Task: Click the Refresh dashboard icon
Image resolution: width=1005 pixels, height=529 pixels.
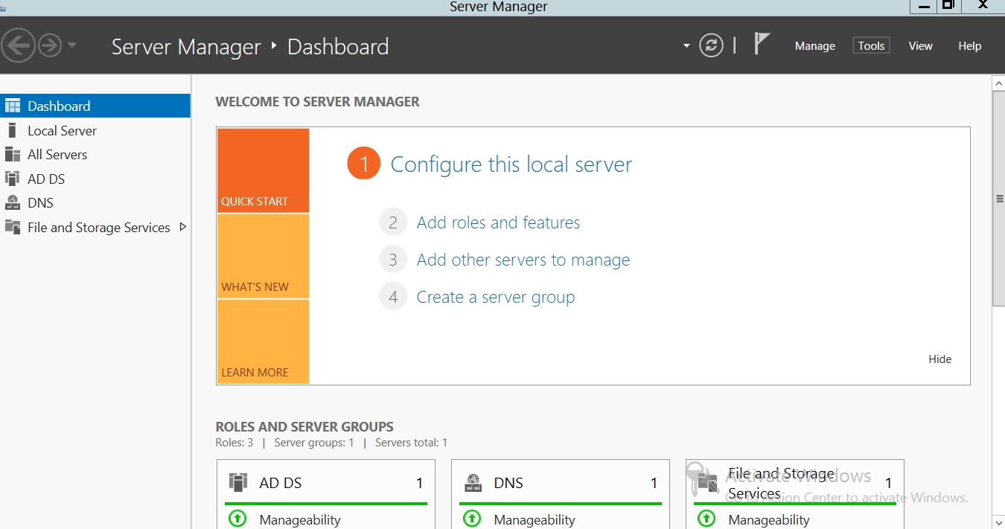Action: pos(711,46)
